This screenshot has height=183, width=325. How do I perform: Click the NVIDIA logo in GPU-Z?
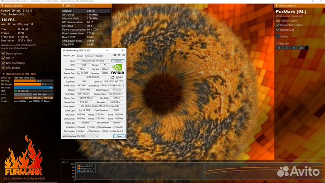pos(118,69)
